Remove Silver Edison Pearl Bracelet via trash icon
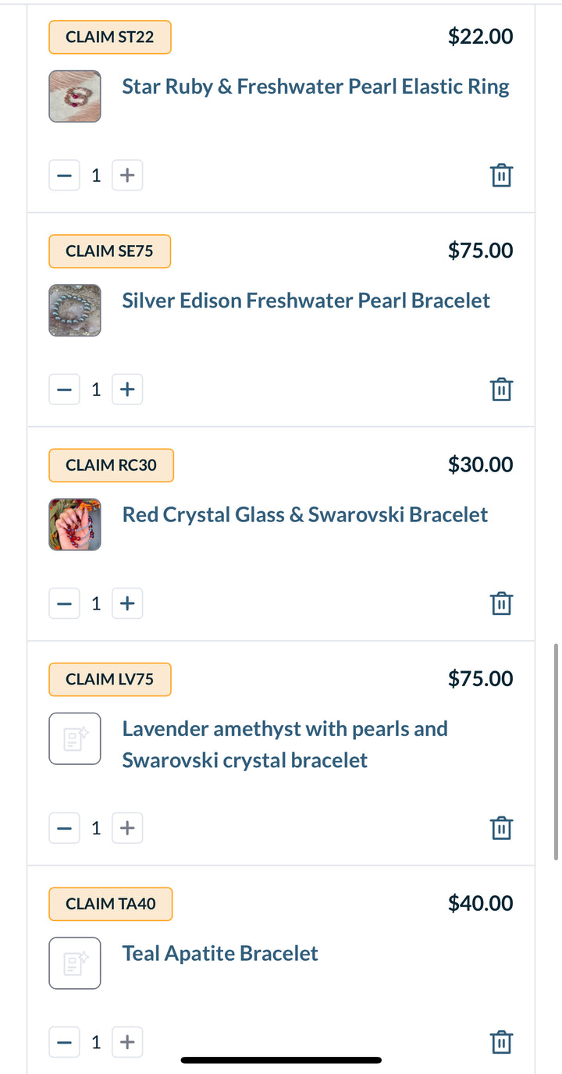 (x=501, y=389)
